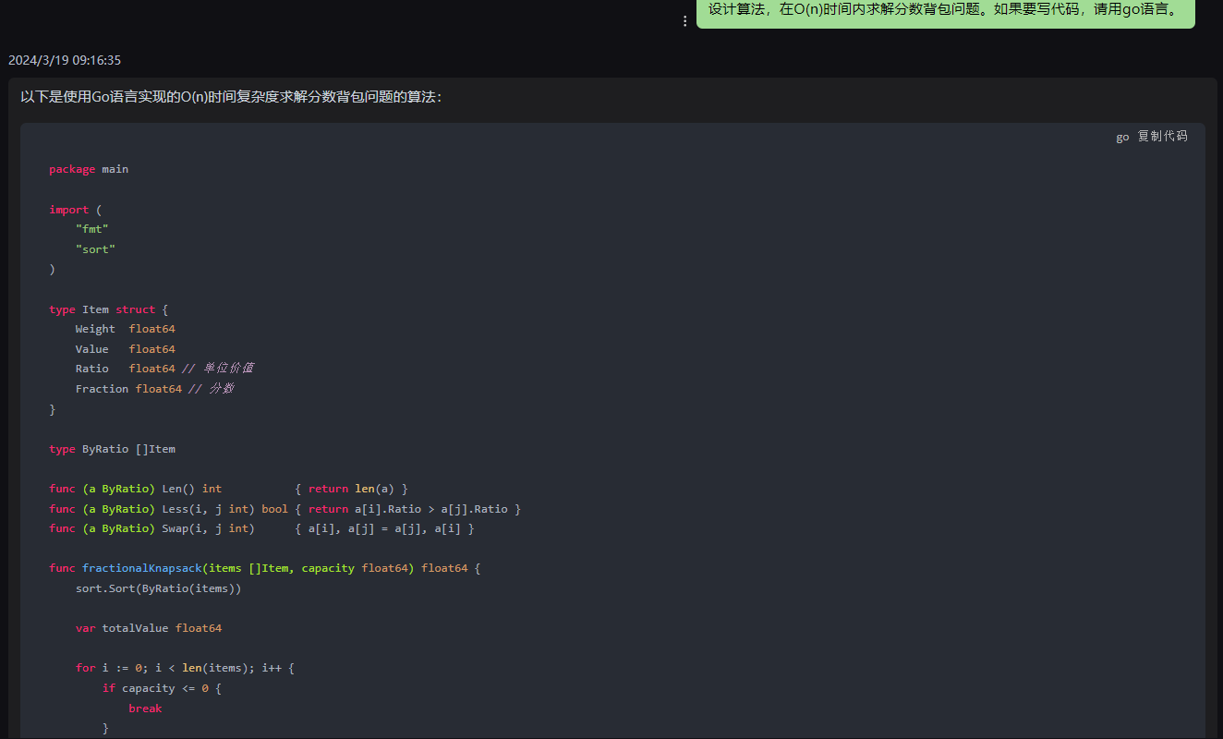Click the Len() method definition line
Image resolution: width=1223 pixels, height=739 pixels.
tap(228, 489)
